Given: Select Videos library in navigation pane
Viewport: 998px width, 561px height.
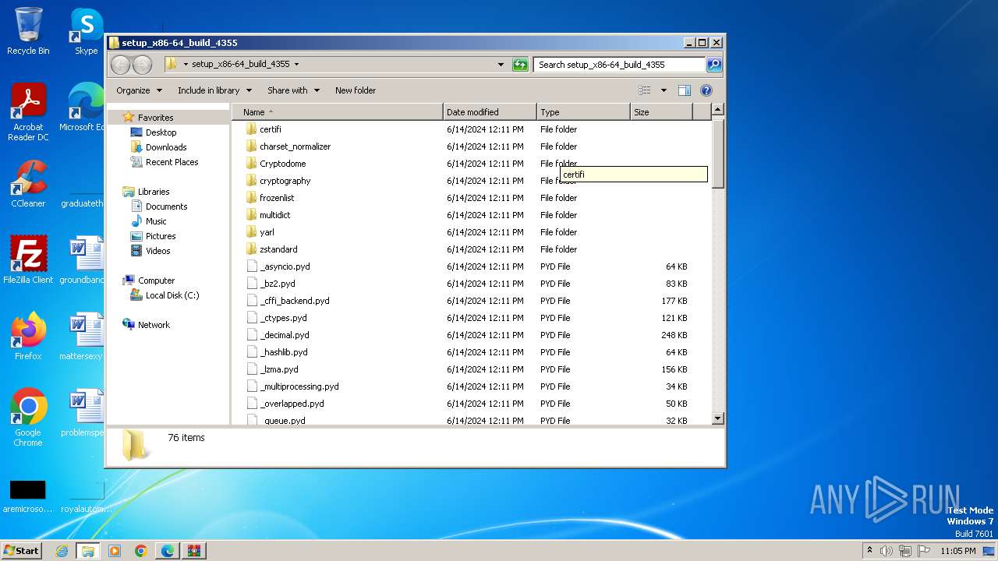Looking at the screenshot, I should pyautogui.click(x=157, y=251).
